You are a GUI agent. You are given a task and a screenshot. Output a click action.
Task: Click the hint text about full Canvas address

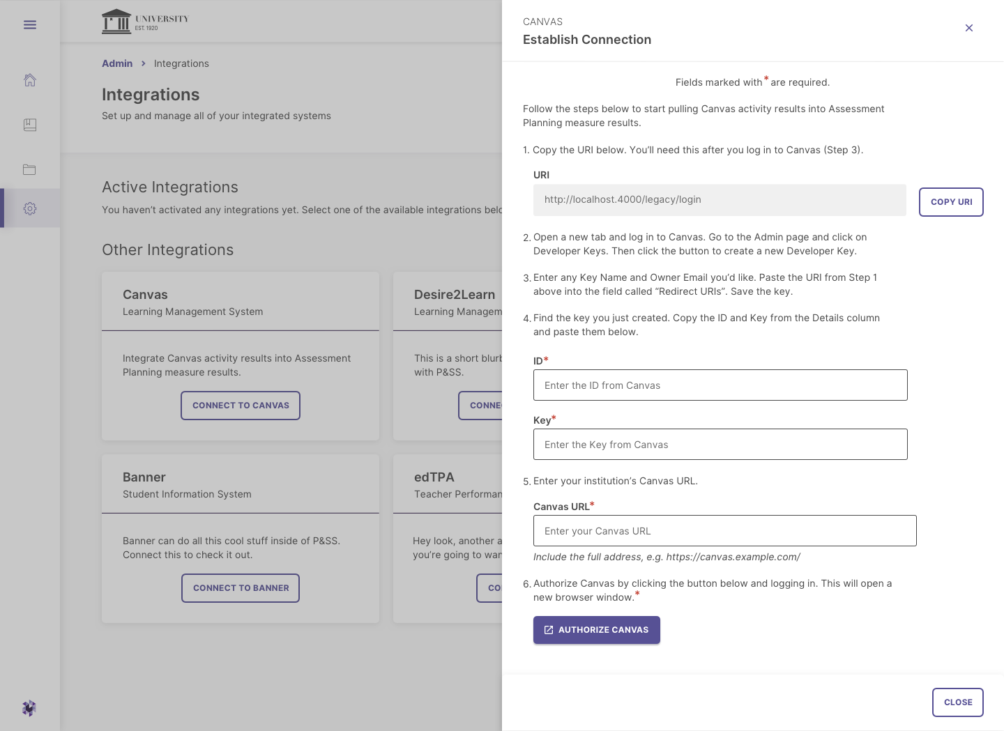click(x=667, y=557)
